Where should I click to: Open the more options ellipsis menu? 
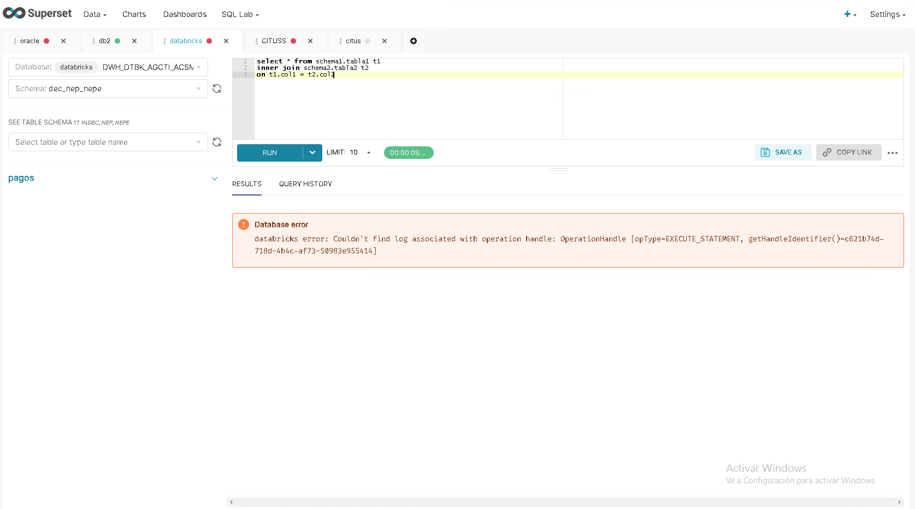tap(893, 153)
